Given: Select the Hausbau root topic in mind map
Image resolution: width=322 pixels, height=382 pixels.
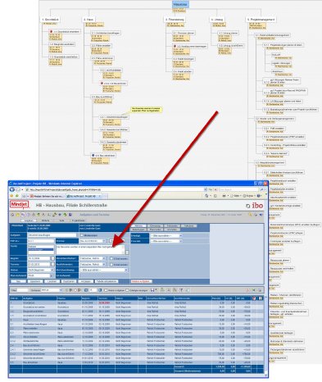Looking at the screenshot, I should tap(180, 4).
